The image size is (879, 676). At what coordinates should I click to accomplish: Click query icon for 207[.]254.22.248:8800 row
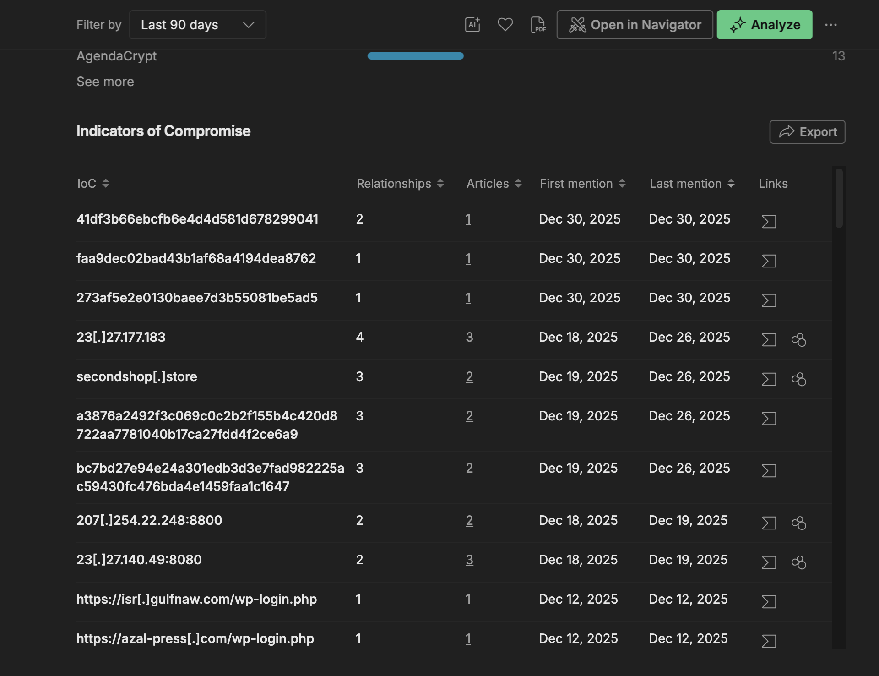click(x=769, y=523)
